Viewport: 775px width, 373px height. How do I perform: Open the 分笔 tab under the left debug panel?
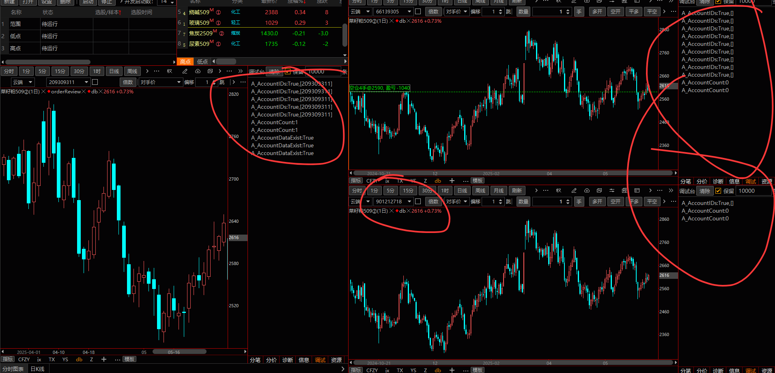pos(255,360)
